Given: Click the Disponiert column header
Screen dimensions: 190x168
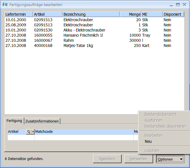Looking at the screenshot, I should (173, 14).
